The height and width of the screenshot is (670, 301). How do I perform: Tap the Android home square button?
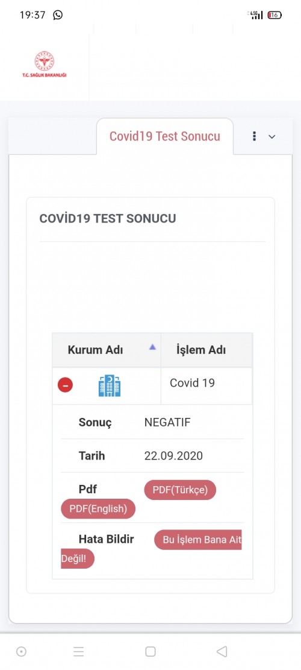[150, 651]
